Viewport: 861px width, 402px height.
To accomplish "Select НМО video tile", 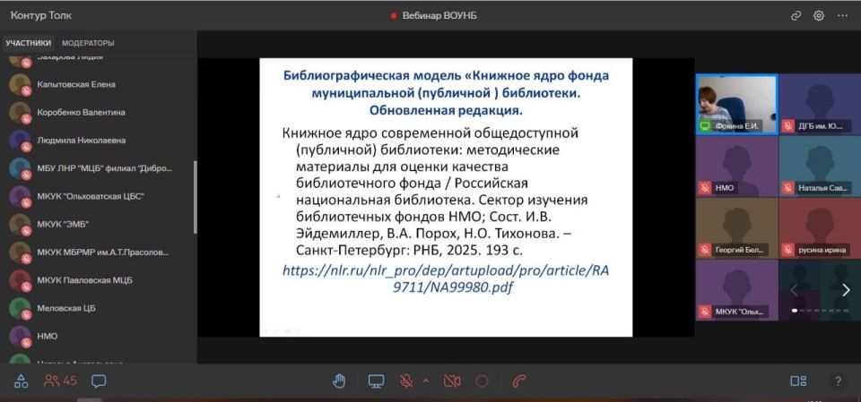I will click(x=737, y=167).
